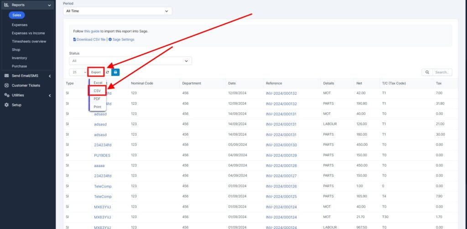This screenshot has width=467, height=229.
Task: Click the Reports chart icon in sidebar
Action: (x=6, y=5)
